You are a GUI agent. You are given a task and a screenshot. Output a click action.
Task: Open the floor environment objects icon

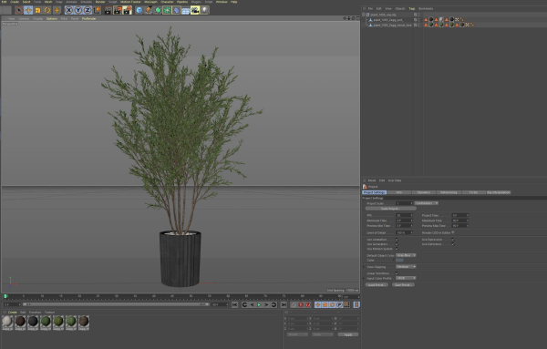tap(186, 10)
